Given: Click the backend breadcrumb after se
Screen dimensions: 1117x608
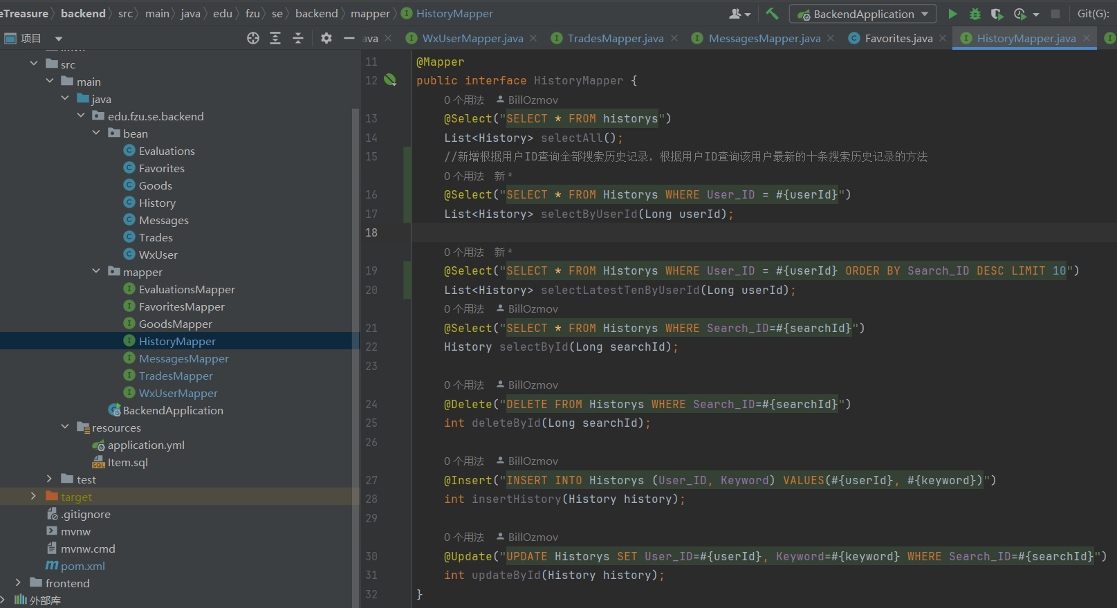Looking at the screenshot, I should [317, 13].
